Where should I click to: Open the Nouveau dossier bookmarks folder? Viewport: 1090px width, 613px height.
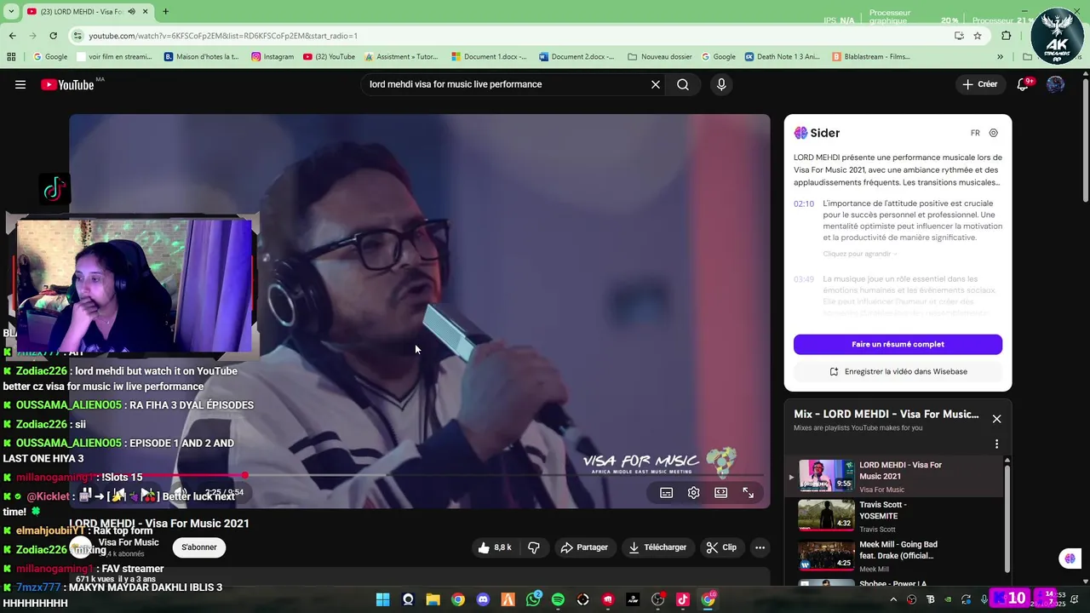[660, 57]
